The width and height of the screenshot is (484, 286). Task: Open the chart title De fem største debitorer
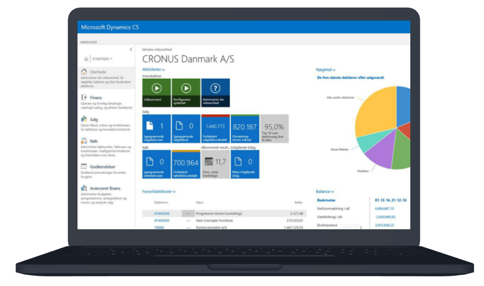350,78
